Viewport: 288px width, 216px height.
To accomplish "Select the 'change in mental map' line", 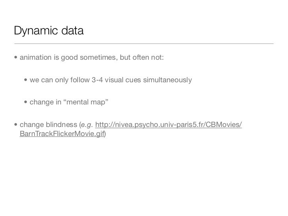I will point(69,102).
